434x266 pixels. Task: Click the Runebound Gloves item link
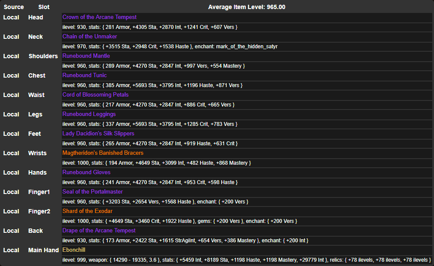86,172
